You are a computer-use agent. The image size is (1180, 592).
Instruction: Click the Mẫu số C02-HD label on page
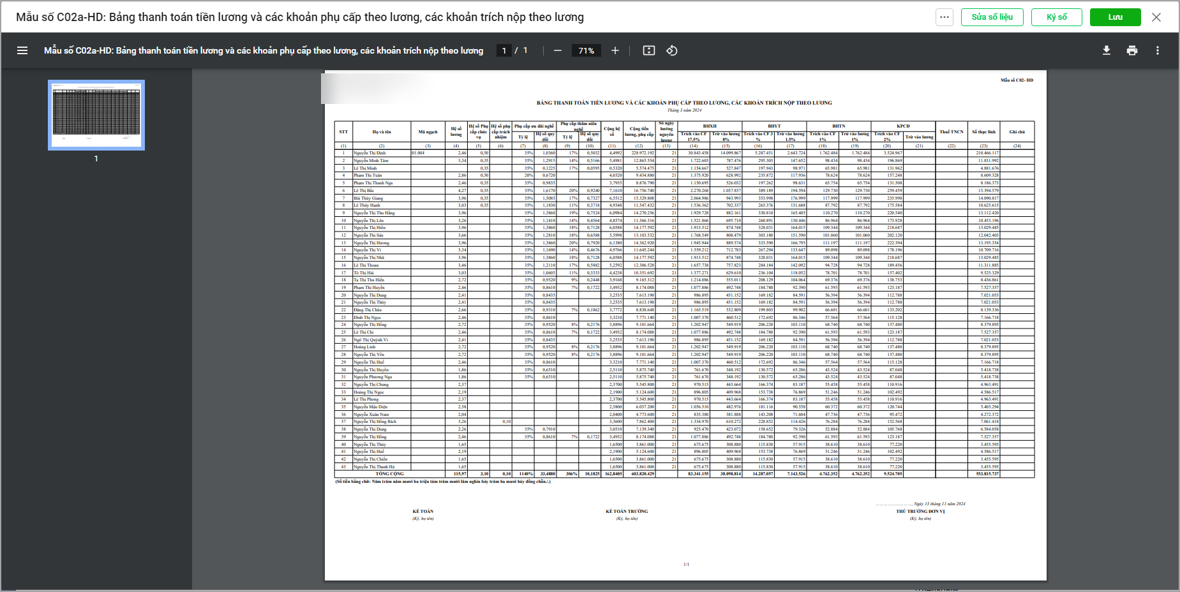point(1017,80)
